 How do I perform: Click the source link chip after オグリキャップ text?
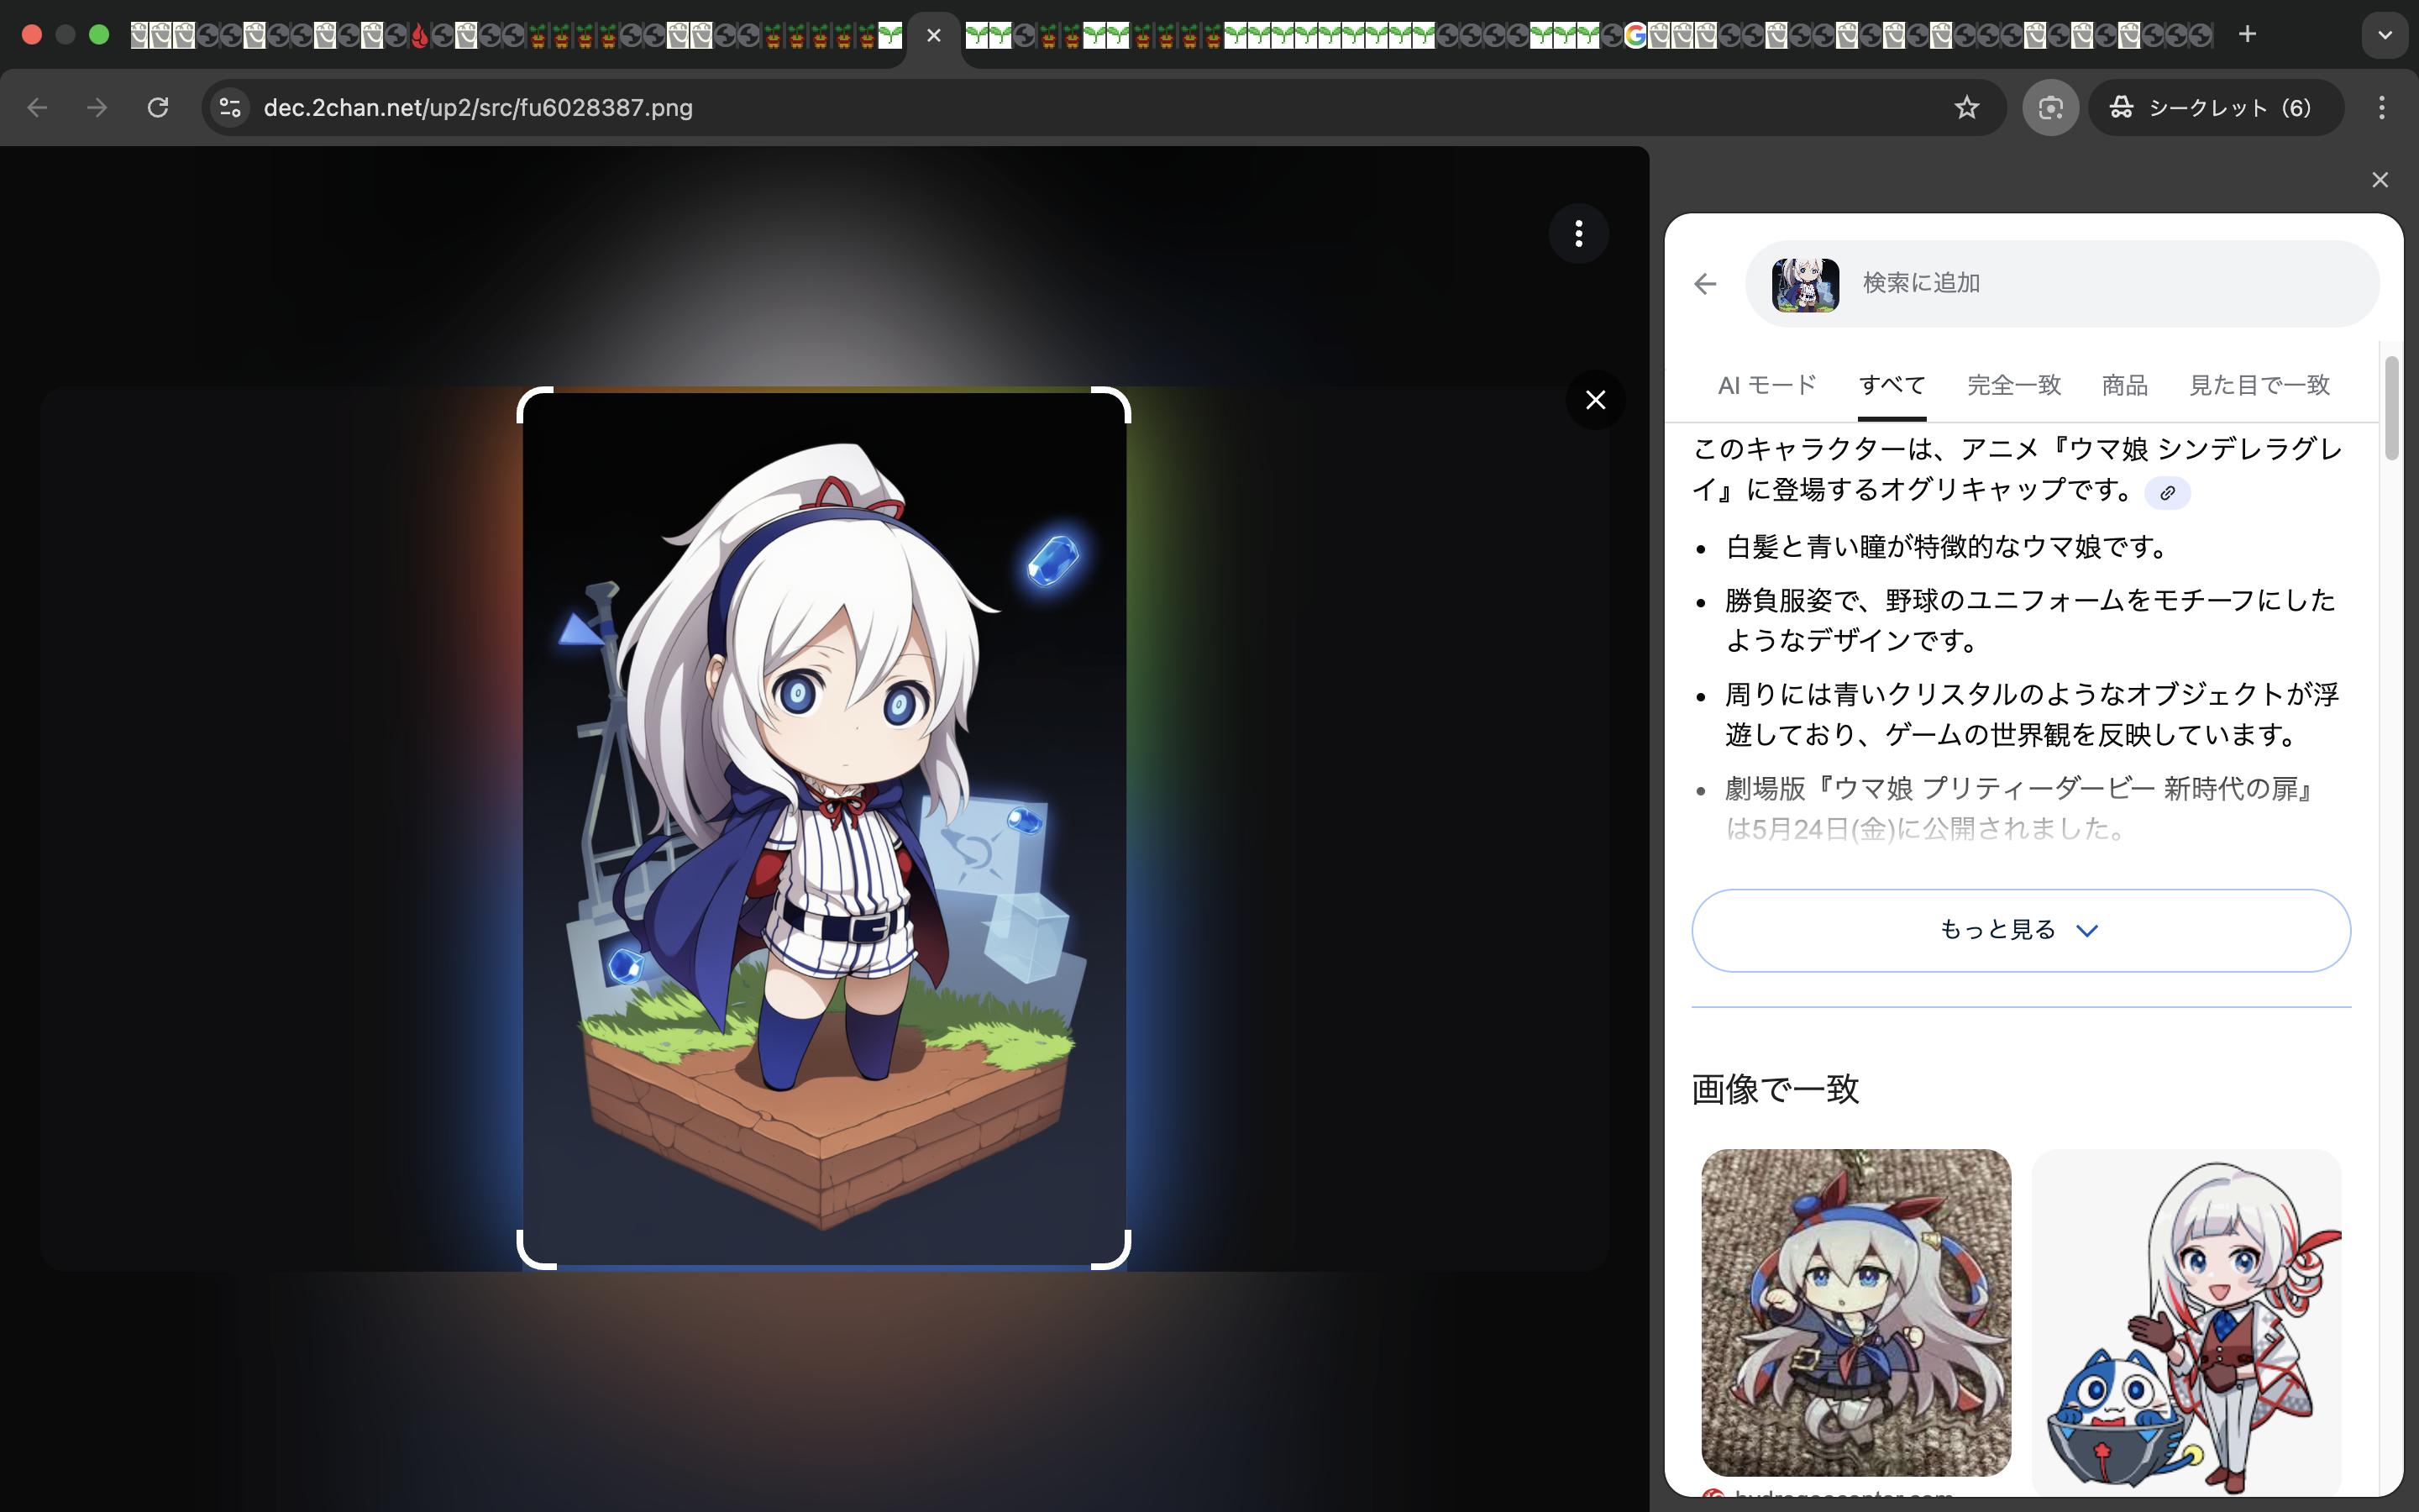pos(2167,493)
